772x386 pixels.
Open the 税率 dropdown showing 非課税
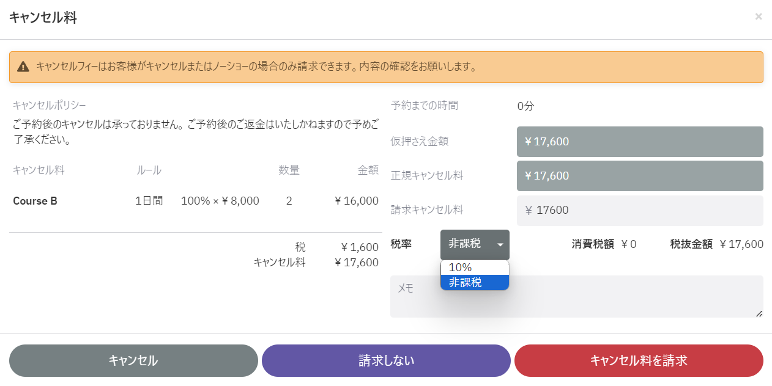[x=474, y=244]
